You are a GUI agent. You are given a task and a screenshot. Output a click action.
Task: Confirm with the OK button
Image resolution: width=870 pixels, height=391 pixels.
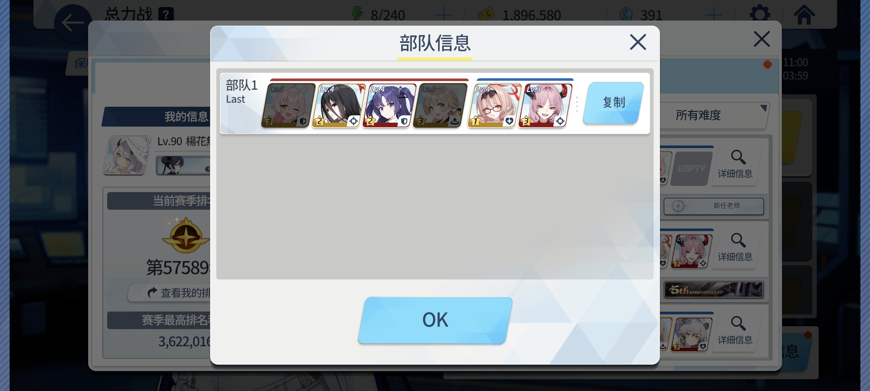tap(435, 320)
